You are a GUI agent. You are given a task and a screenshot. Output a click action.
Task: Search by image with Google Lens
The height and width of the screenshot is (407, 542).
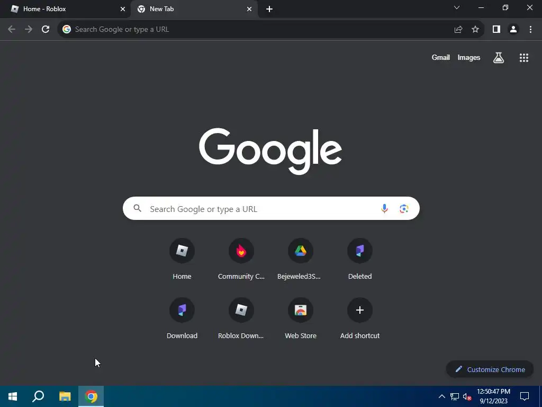(404, 208)
